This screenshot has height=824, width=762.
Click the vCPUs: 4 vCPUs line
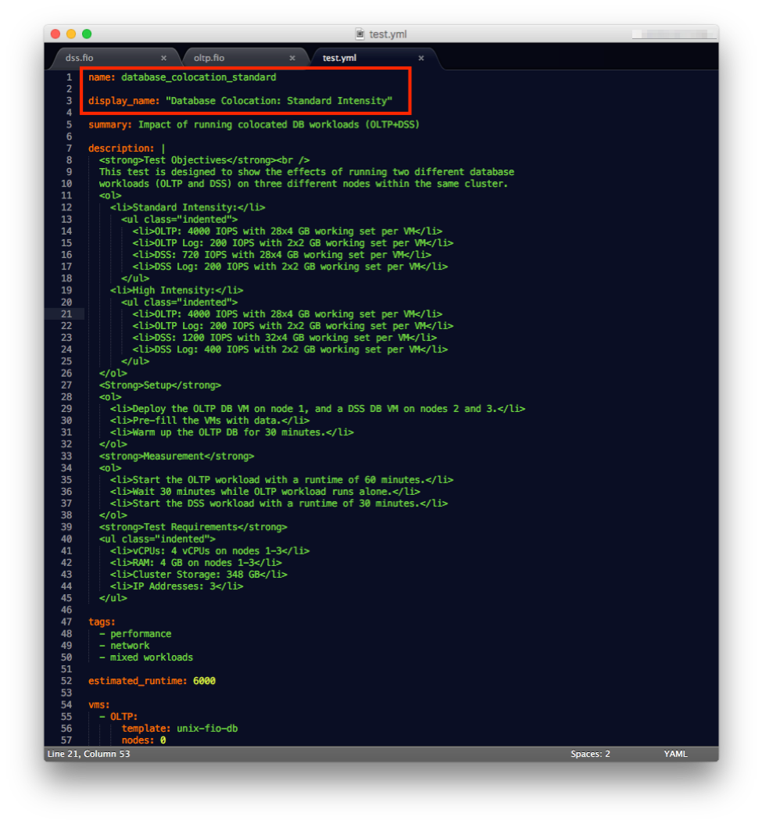209,551
